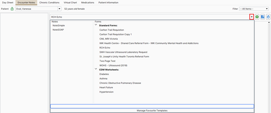Image resolution: width=271 pixels, height=113 pixels.
Task: Collapse the CDM Worksheets section
Action: pos(96,69)
